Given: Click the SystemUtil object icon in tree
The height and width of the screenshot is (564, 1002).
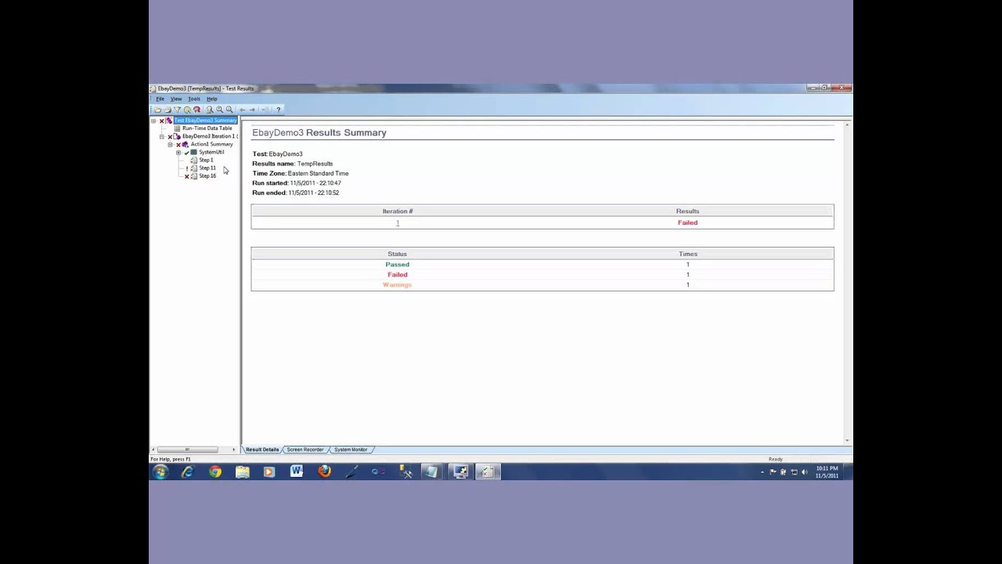Looking at the screenshot, I should click(x=193, y=152).
